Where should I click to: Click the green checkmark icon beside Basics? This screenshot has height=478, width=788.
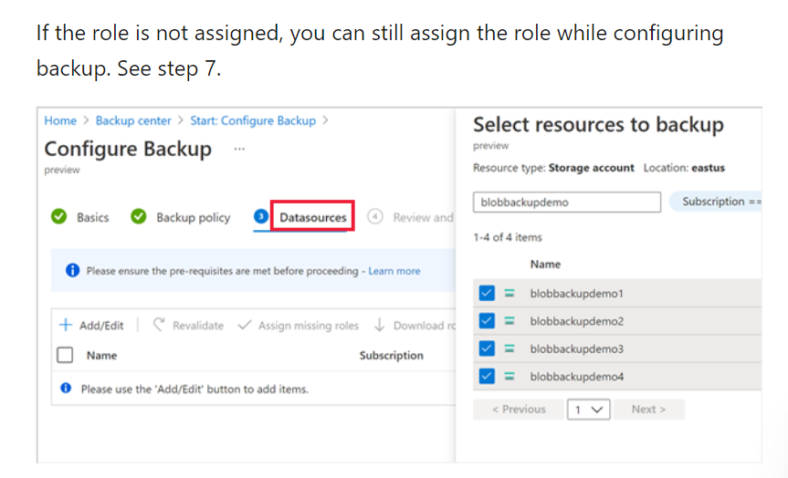coord(58,217)
